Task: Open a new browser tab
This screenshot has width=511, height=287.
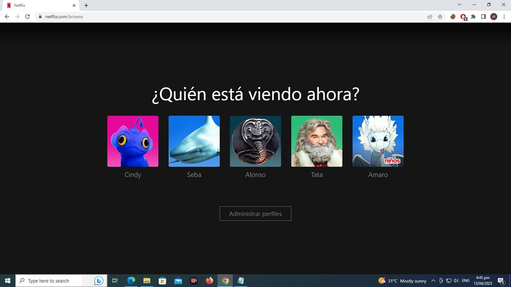Action: [86, 5]
